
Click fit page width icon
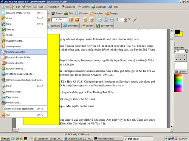click(112, 20)
